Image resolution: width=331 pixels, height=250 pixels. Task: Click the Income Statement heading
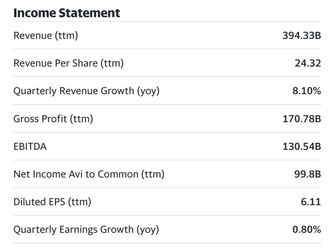tap(66, 13)
